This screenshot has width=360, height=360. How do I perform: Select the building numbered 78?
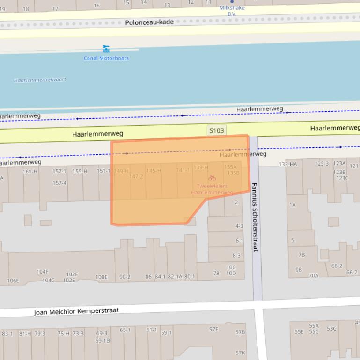pyautogui.click(x=216, y=274)
